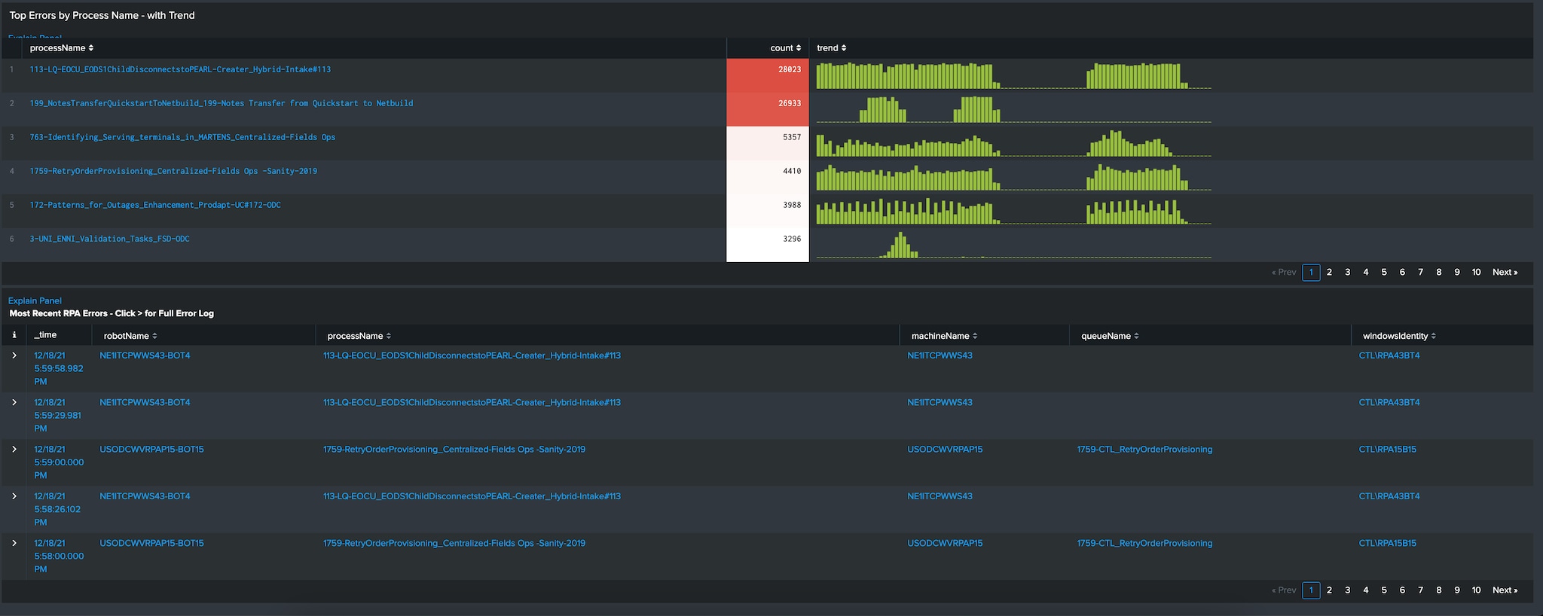
Task: Click count cell 5357
Action: [768, 144]
